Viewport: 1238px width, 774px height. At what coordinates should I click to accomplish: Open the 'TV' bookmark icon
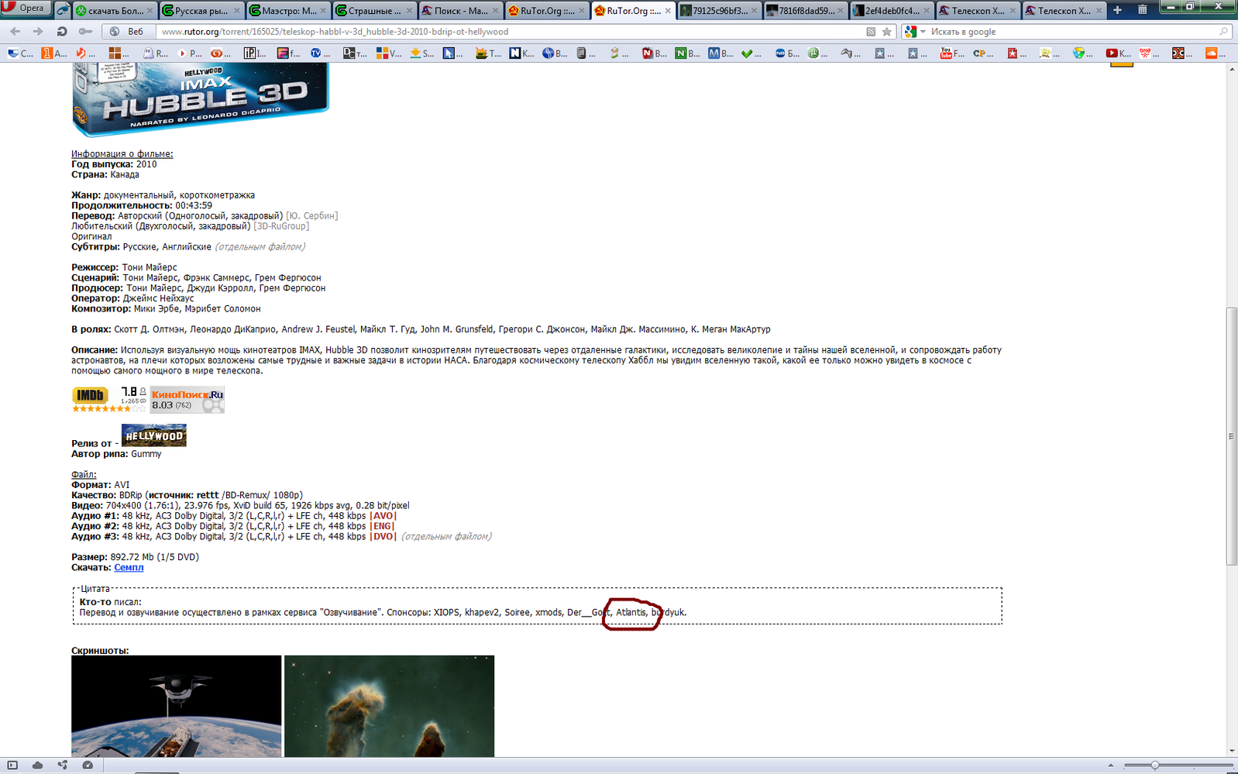[321, 53]
